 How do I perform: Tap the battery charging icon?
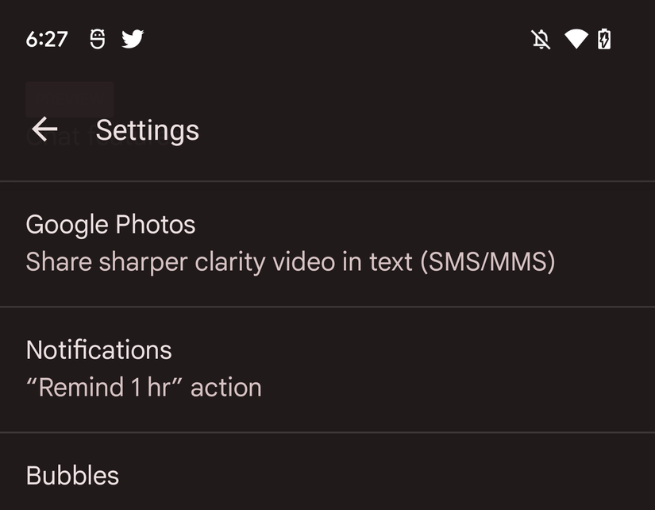pyautogui.click(x=604, y=39)
